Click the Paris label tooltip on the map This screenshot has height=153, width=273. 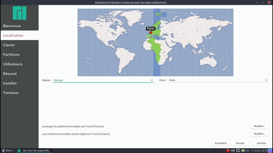(151, 29)
